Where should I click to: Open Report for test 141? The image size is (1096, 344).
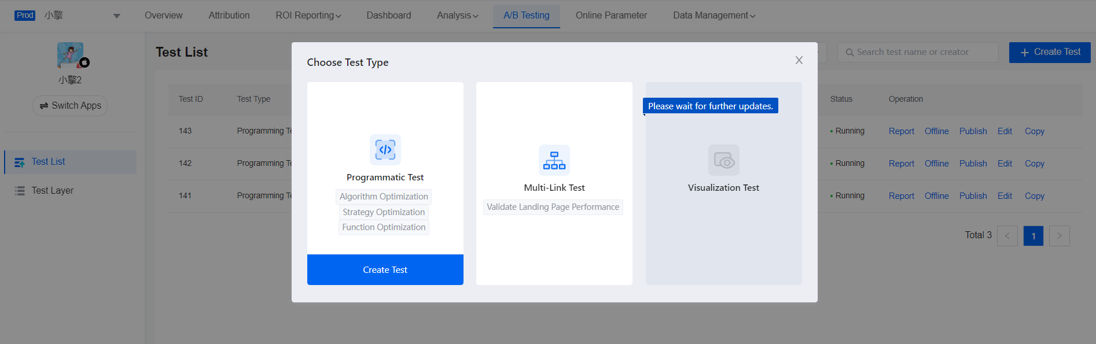click(902, 197)
